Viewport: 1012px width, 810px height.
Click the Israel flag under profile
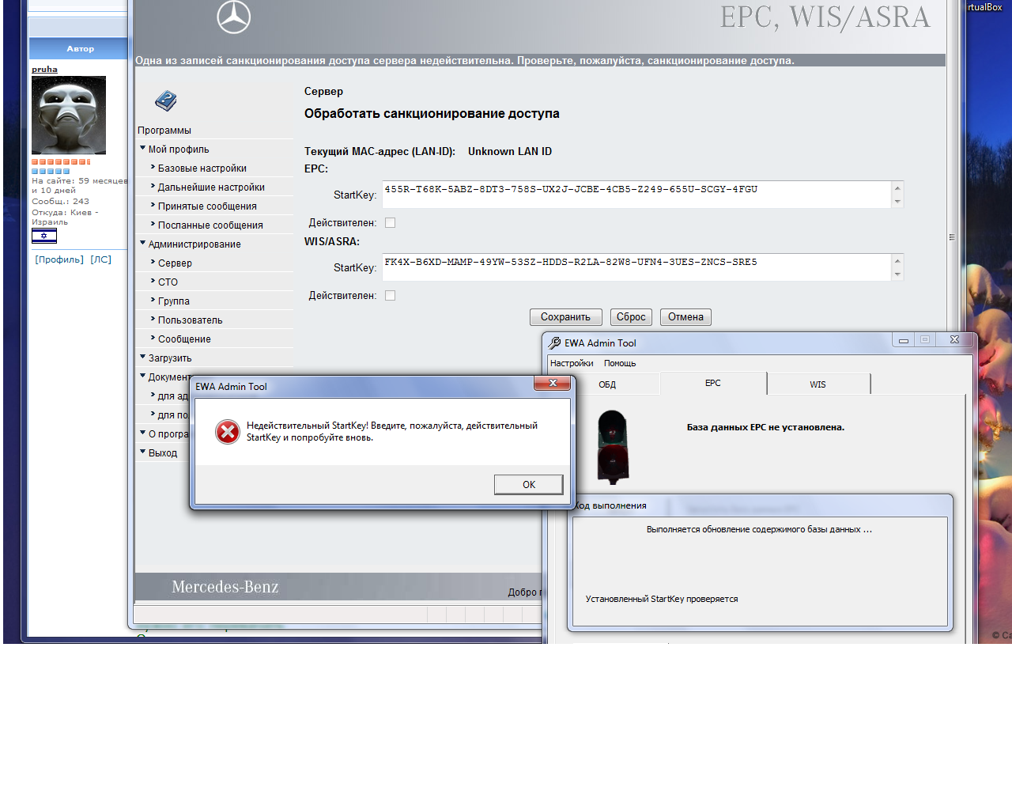coord(44,236)
